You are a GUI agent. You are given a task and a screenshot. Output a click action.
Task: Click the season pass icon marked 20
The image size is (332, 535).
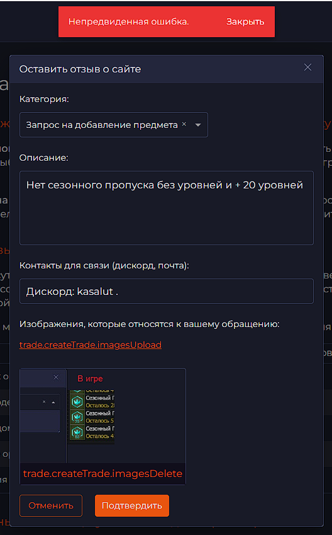pos(77,417)
